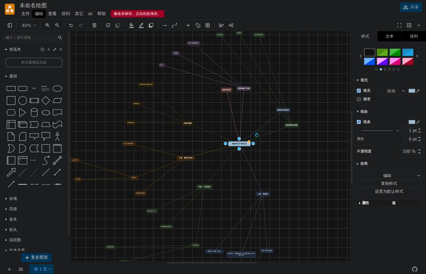Screen dimensions: 426x274
Task: Open the 文件 menu
Action: point(26,14)
